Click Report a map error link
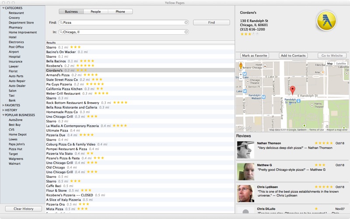Image resolution: width=350 pixels, height=219 pixels. pos(337,130)
